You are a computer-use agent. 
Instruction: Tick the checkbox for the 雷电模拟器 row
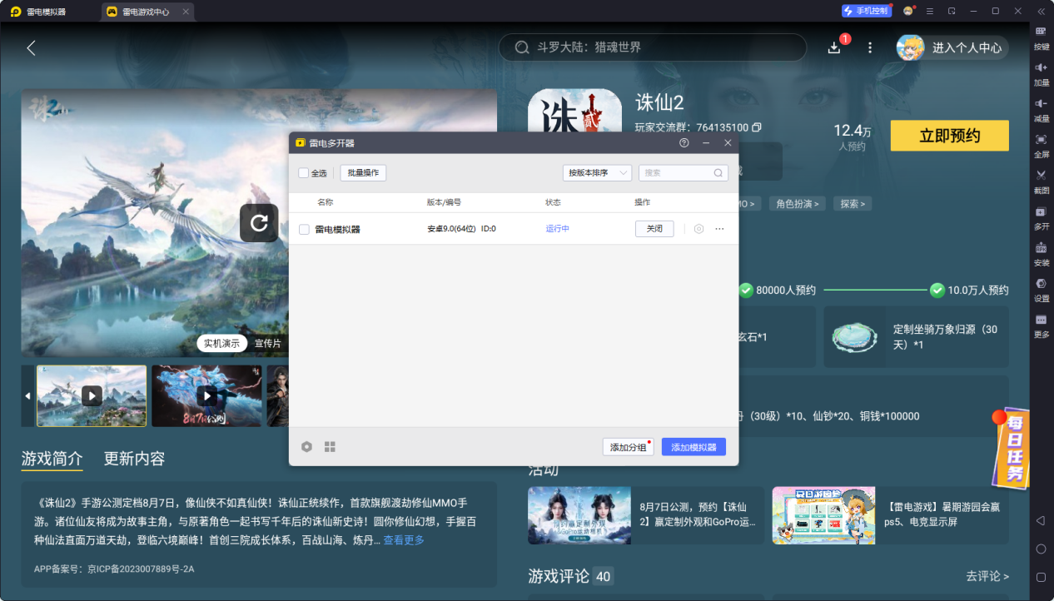point(304,229)
